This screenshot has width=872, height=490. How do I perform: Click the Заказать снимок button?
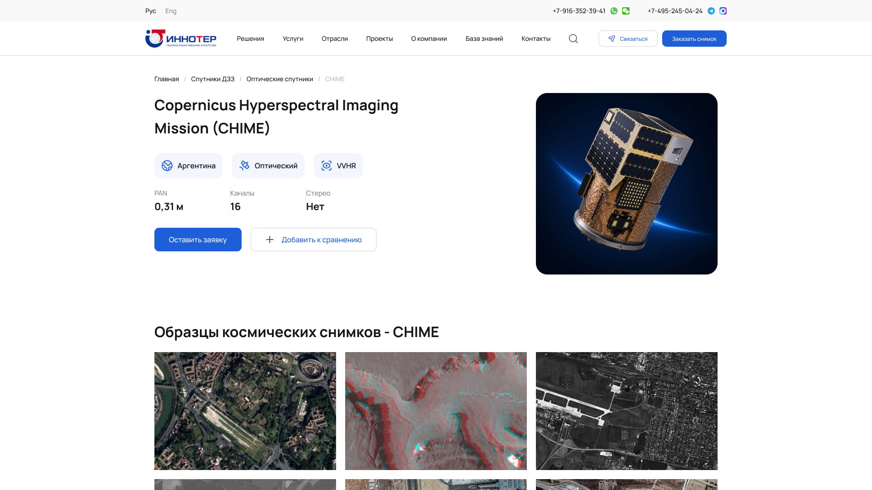(694, 39)
